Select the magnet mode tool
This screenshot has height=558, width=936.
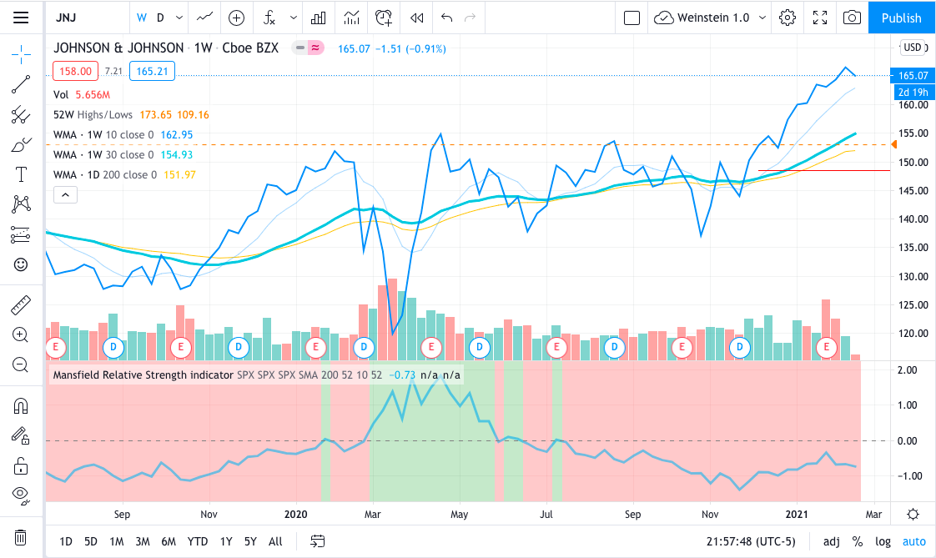[x=21, y=406]
